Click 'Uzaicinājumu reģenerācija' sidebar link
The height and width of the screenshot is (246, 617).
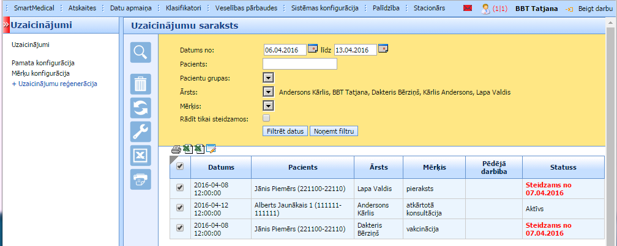(x=57, y=84)
